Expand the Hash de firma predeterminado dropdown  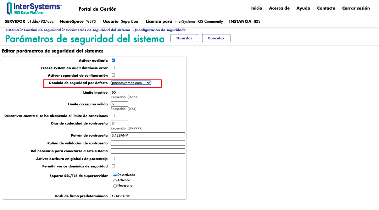coord(121,196)
